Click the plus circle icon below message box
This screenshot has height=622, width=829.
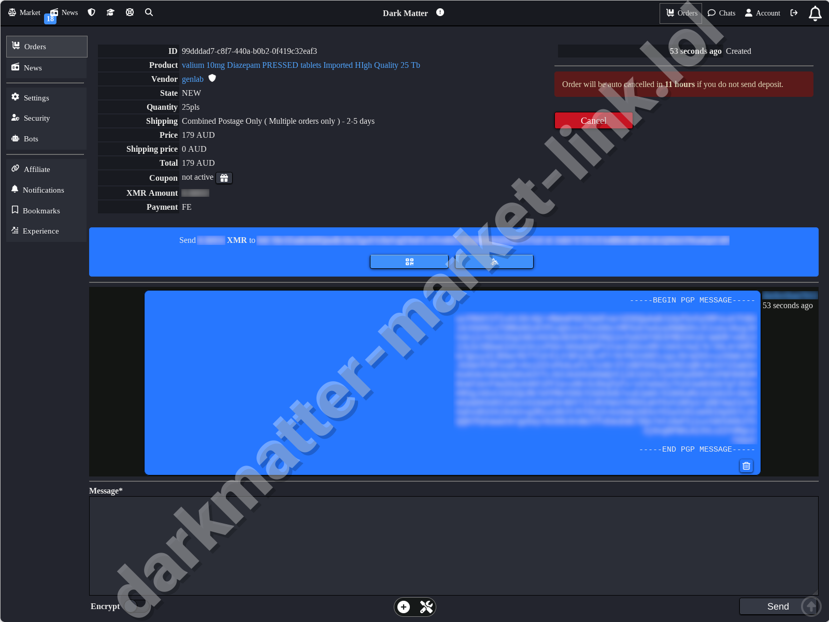(x=404, y=607)
